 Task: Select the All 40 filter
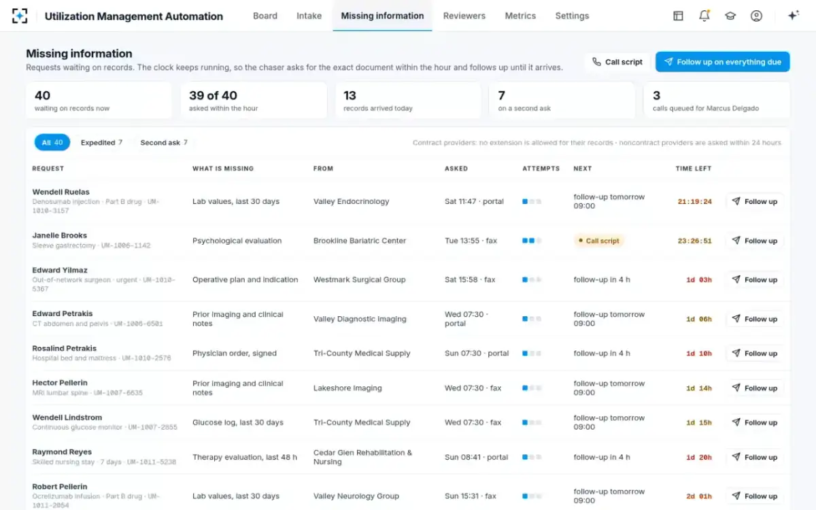[52, 142]
